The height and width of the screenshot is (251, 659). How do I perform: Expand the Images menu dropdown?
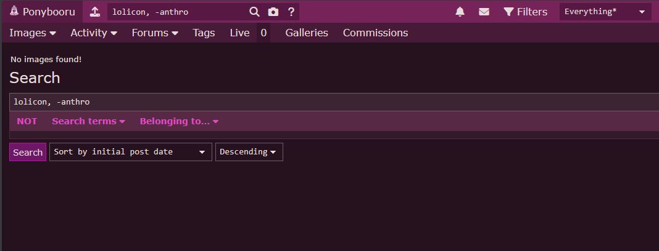tap(33, 33)
